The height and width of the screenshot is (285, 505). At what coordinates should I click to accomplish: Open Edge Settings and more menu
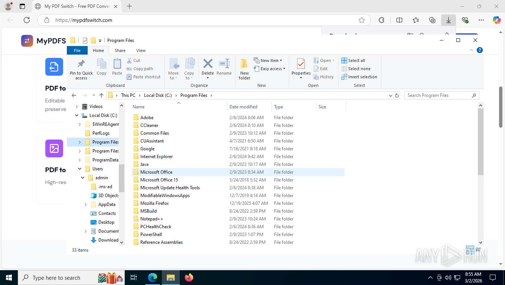pos(481,20)
